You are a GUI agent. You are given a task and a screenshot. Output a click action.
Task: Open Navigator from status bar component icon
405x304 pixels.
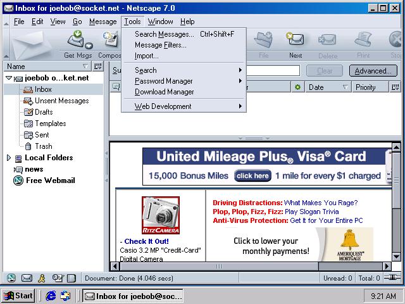11,278
